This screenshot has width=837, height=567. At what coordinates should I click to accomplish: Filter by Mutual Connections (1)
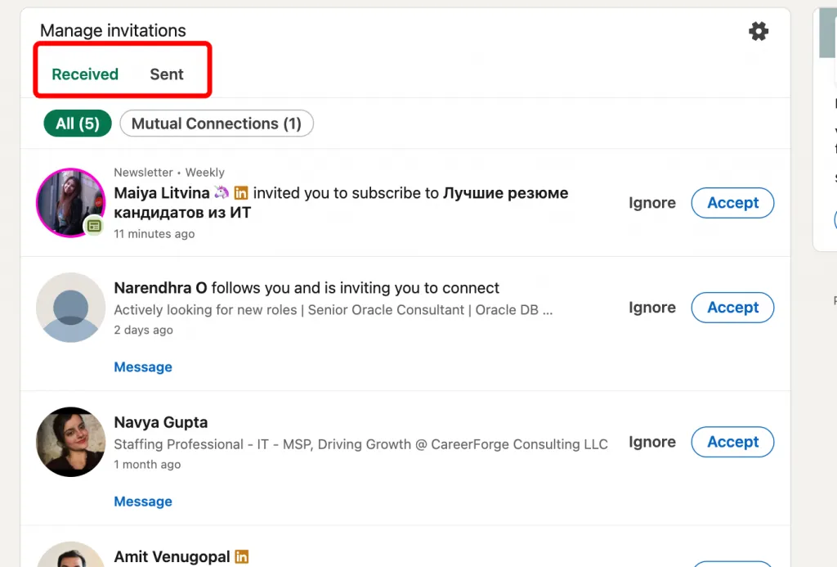tap(216, 124)
